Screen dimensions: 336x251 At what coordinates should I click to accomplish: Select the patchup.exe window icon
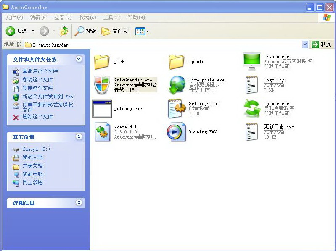[x=102, y=109]
